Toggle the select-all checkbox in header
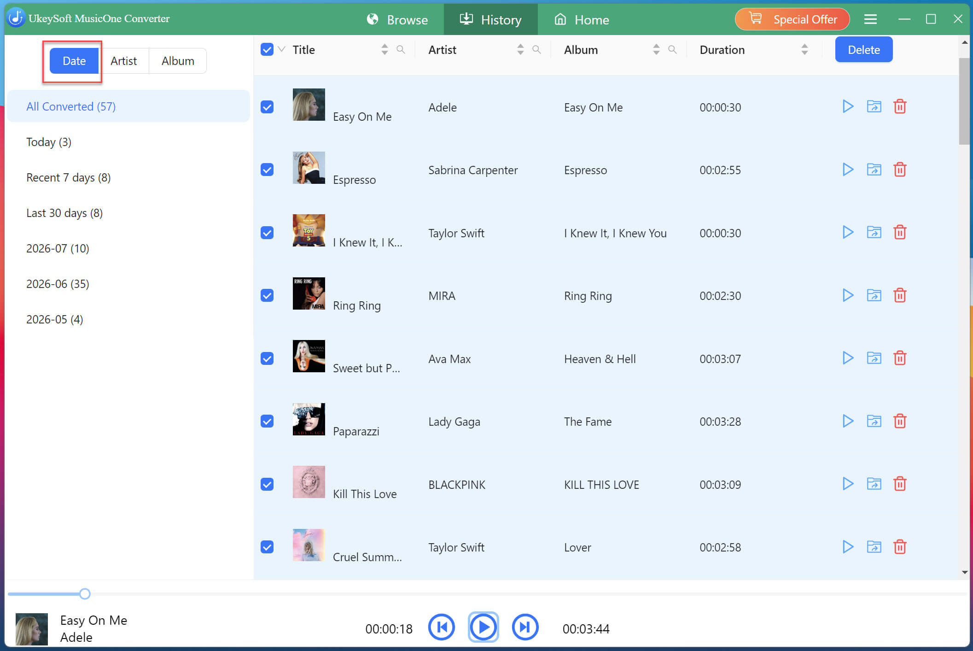The width and height of the screenshot is (973, 651). [x=267, y=49]
